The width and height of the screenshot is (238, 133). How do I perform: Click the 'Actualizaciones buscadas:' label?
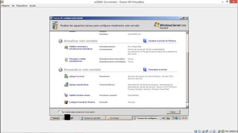click(112, 59)
